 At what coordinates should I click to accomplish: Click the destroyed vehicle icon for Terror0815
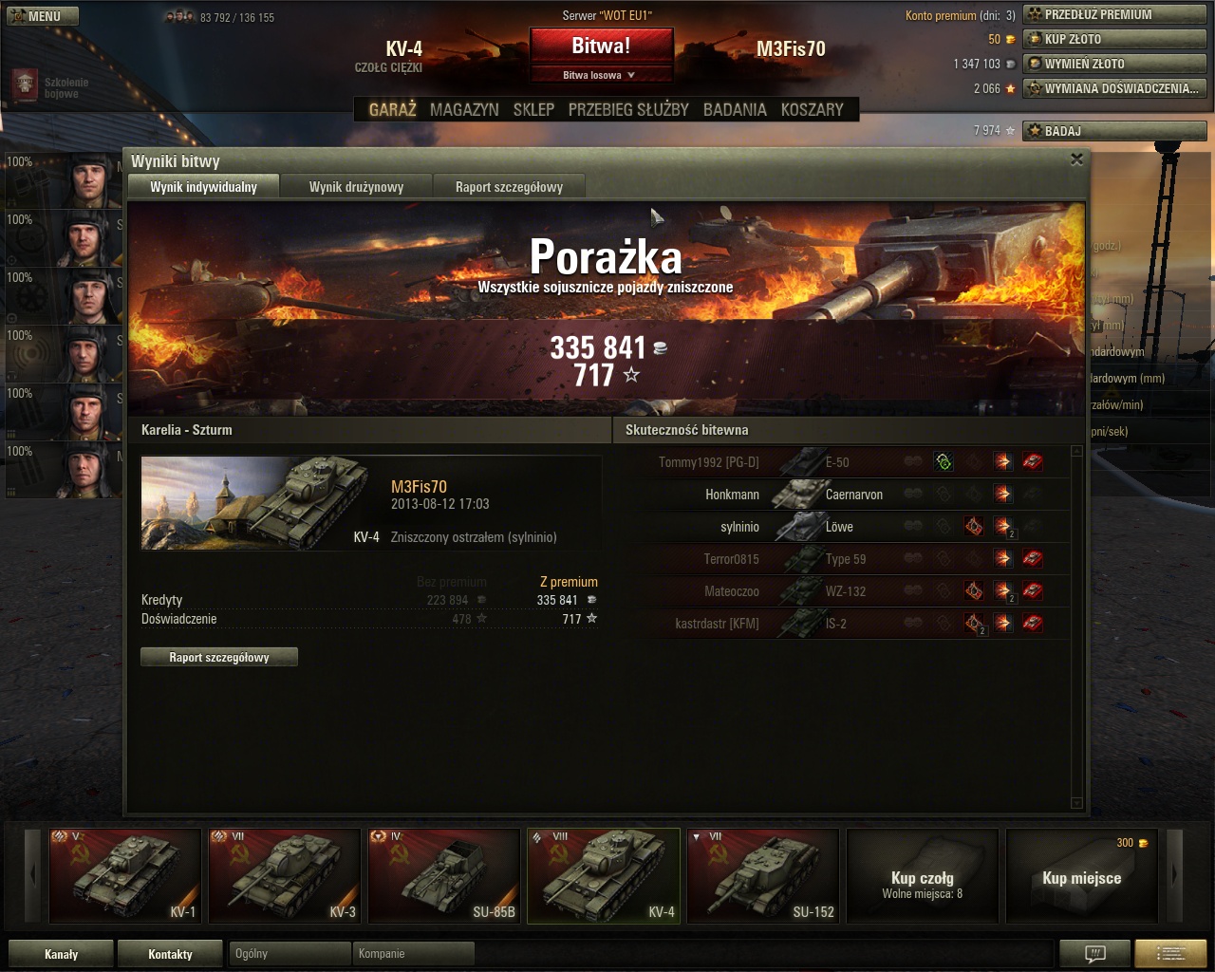coord(1033,559)
